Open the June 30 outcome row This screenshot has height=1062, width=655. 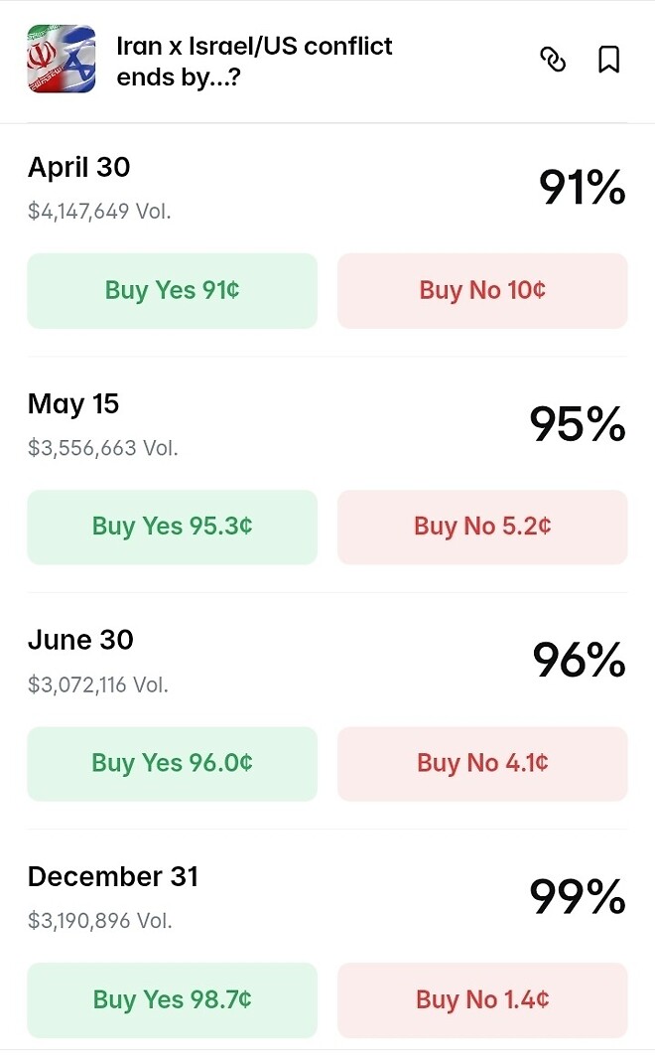pyautogui.click(x=80, y=640)
